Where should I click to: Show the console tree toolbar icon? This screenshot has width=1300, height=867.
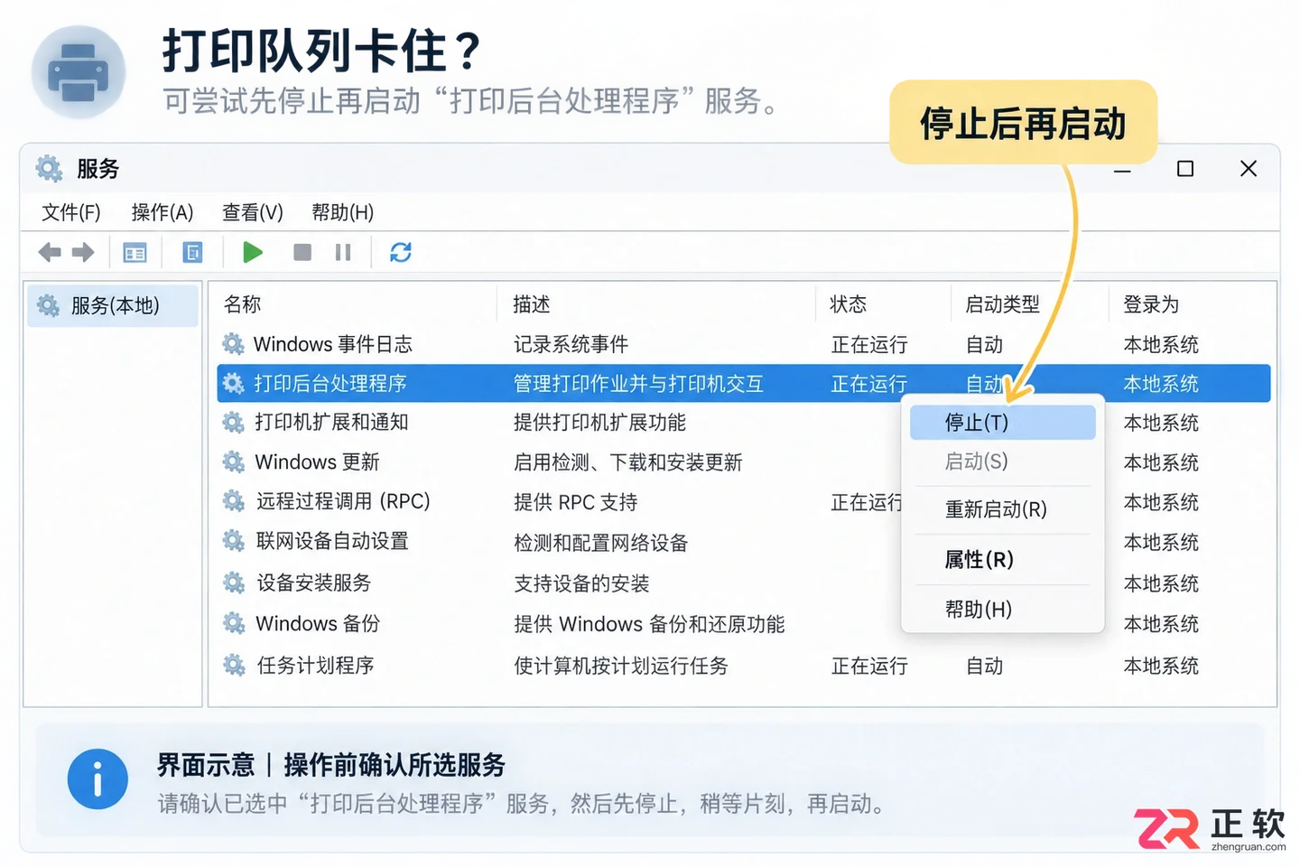point(135,253)
